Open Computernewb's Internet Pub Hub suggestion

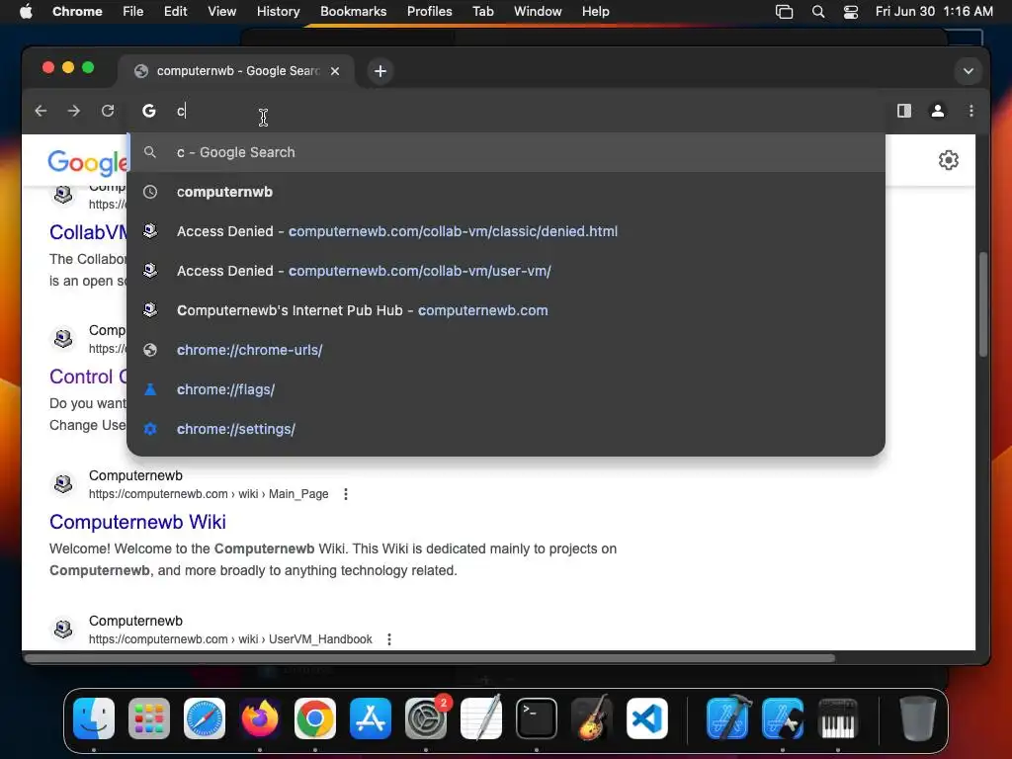pyautogui.click(x=506, y=310)
